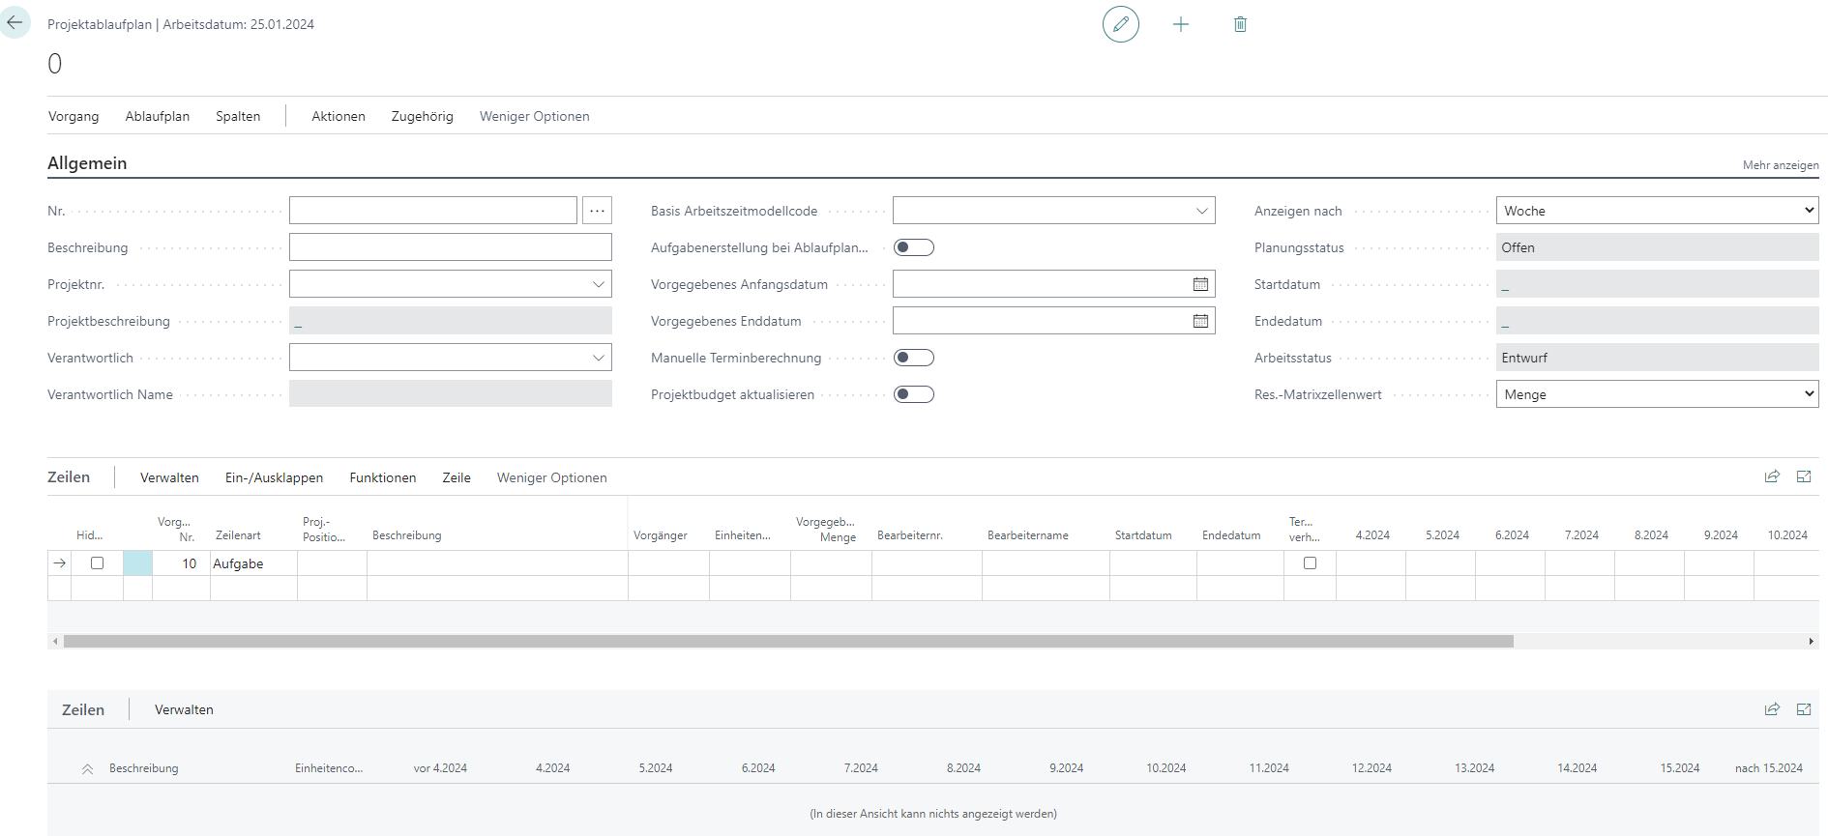This screenshot has width=1828, height=836.
Task: Click Mehr anzeigen link
Action: tap(1781, 165)
